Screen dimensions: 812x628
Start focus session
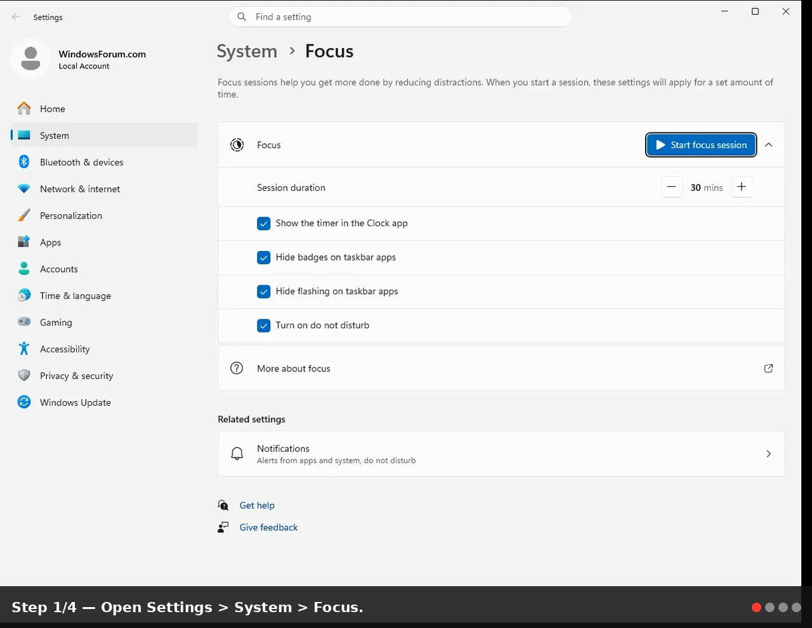point(701,145)
